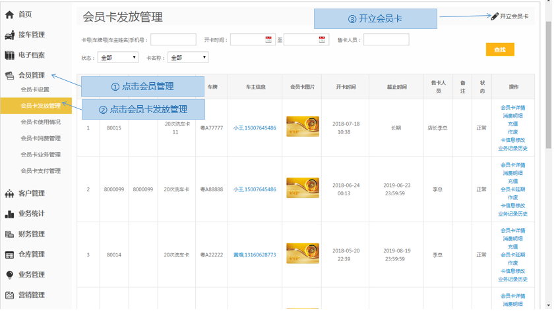
Task: Click the 首页 home icon in sidebar
Action: tap(10, 14)
